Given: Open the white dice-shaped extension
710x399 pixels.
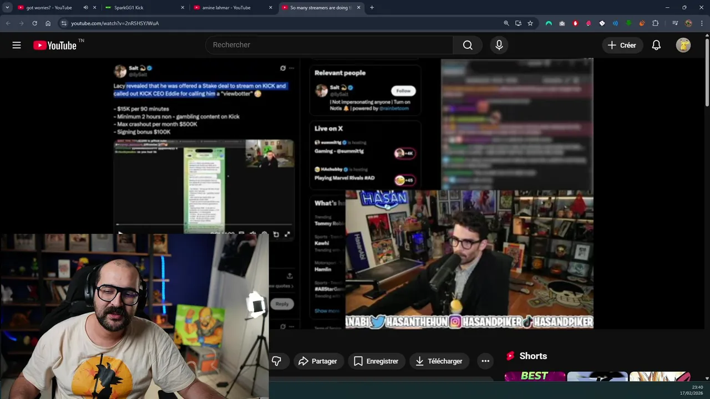Looking at the screenshot, I should [602, 23].
